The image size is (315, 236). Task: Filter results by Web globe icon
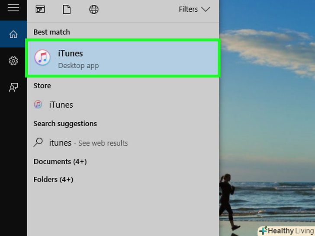coord(94,10)
